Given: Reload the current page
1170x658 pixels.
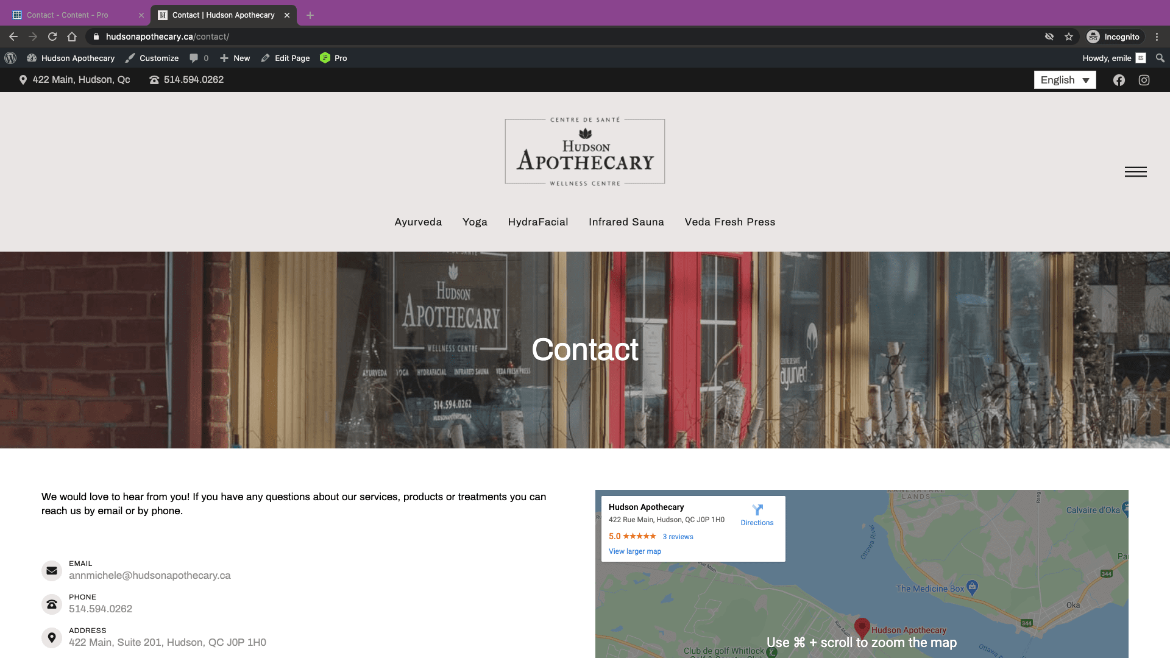Looking at the screenshot, I should tap(52, 37).
